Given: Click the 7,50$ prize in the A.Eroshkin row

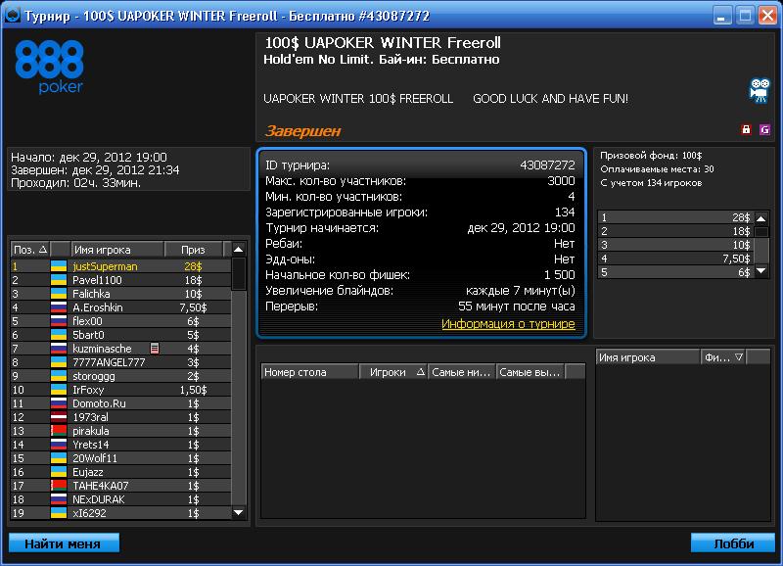Looking at the screenshot, I should [193, 307].
